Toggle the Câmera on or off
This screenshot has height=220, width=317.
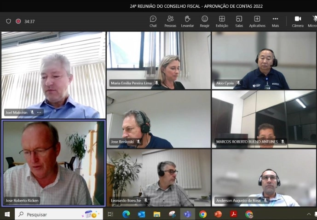[x=298, y=22]
